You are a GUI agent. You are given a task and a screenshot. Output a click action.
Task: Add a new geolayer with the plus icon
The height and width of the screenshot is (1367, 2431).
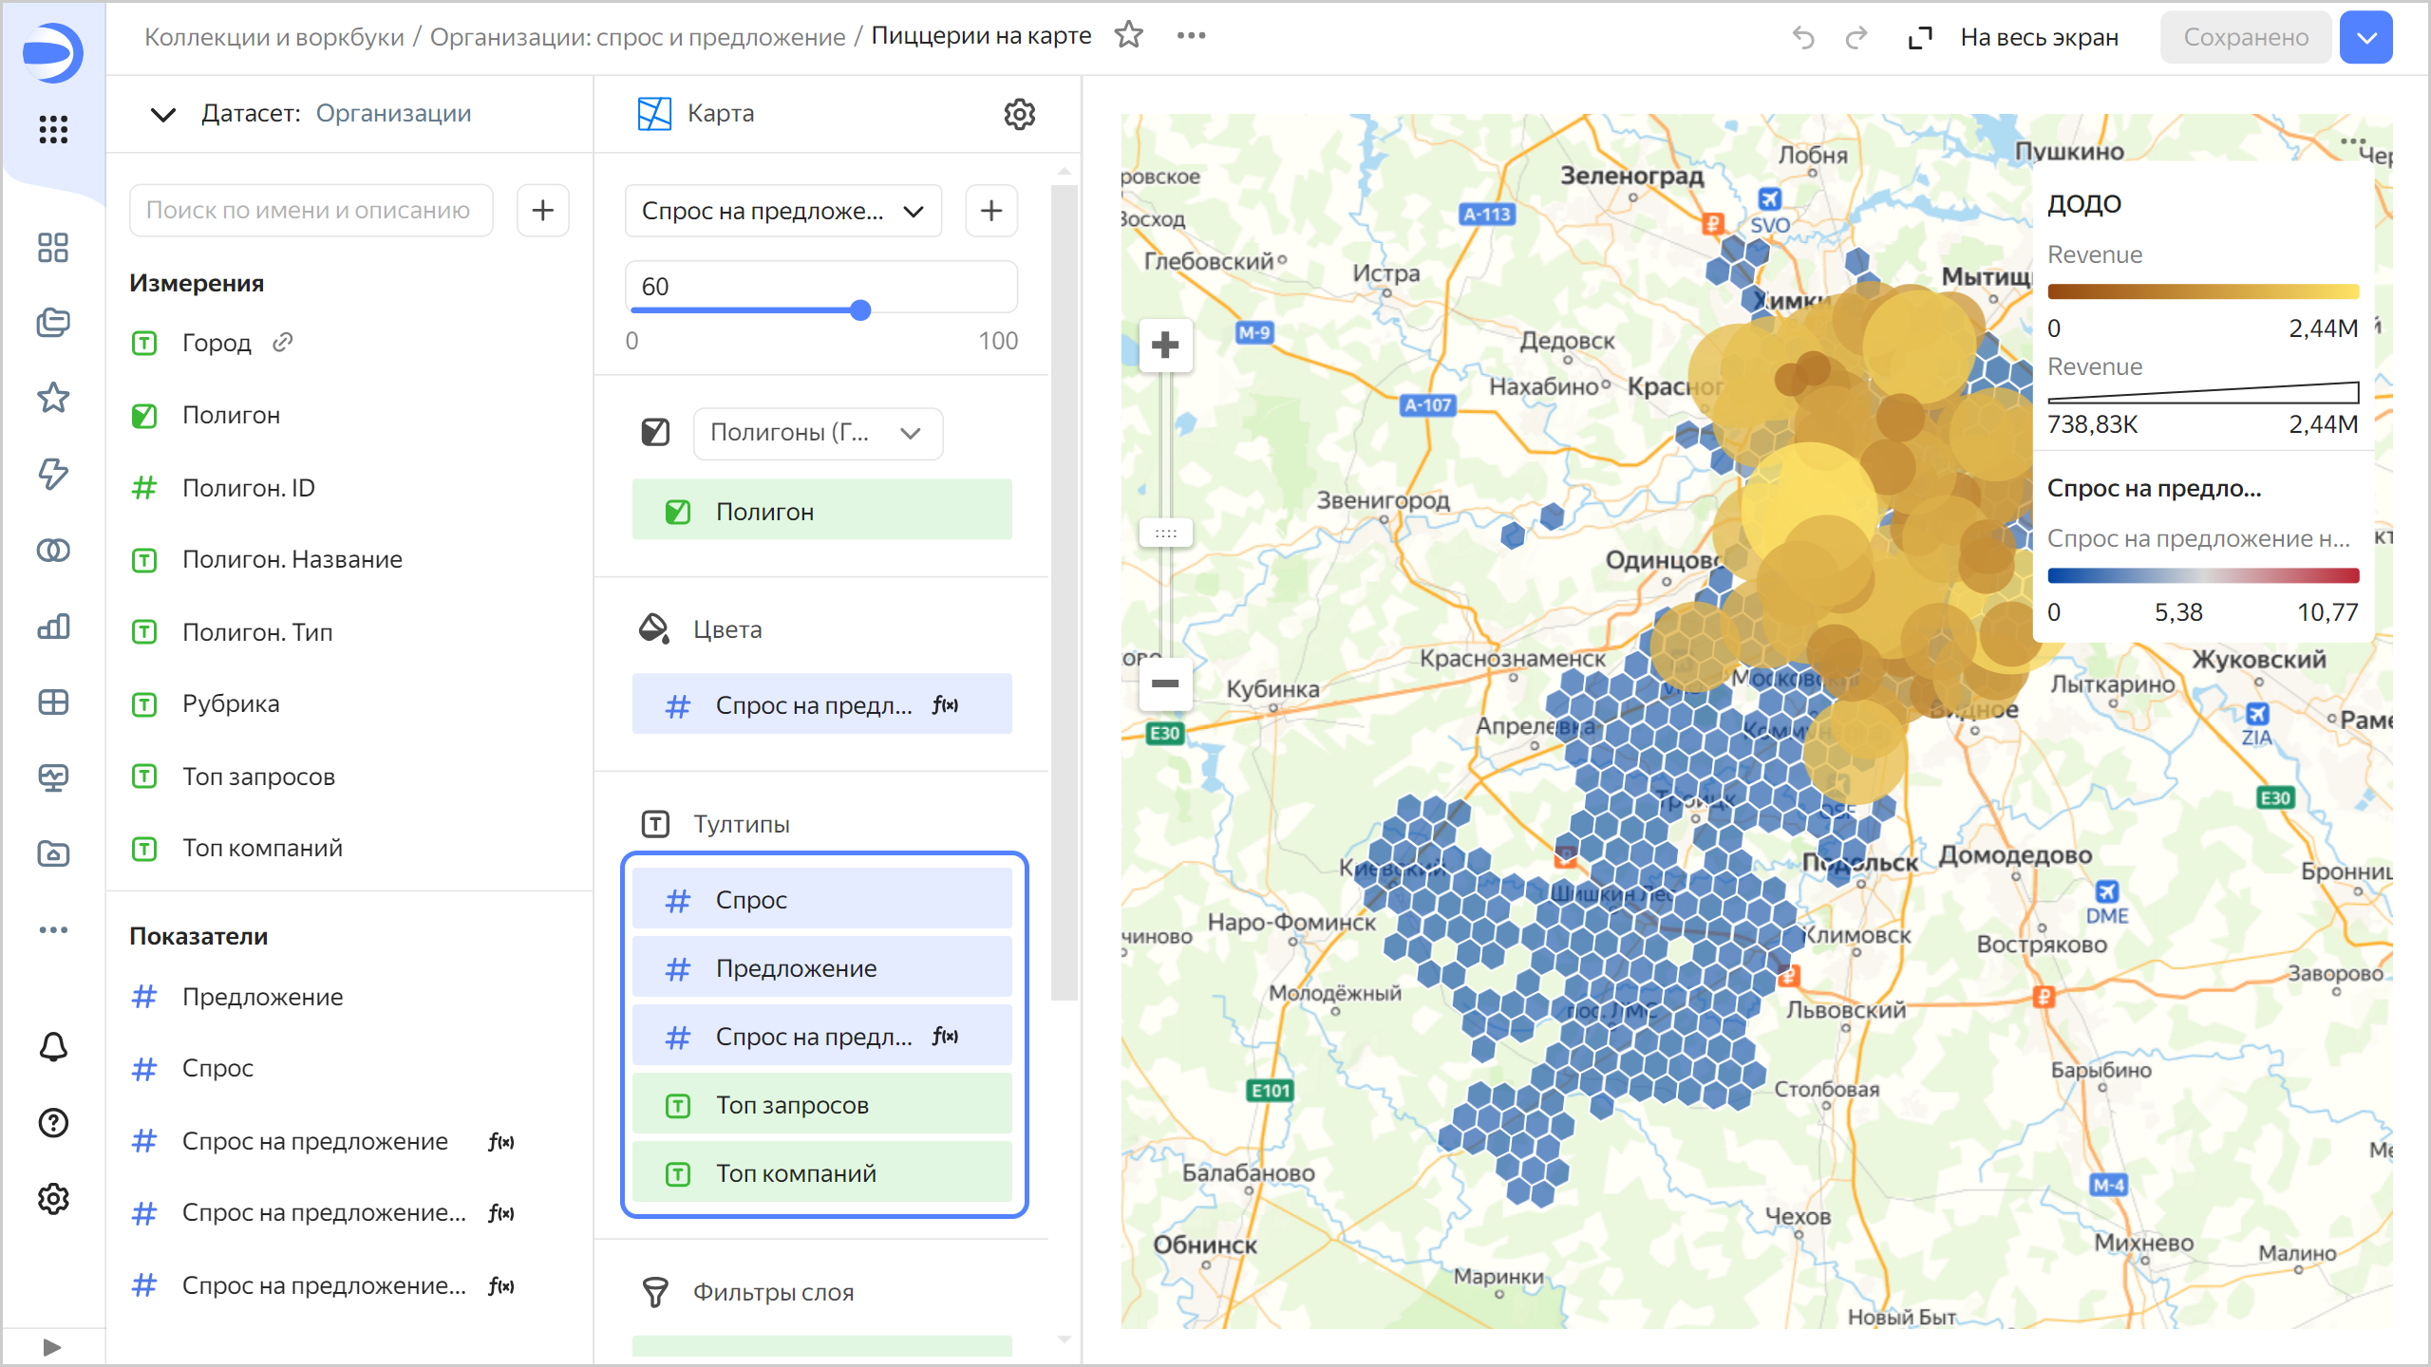point(990,210)
